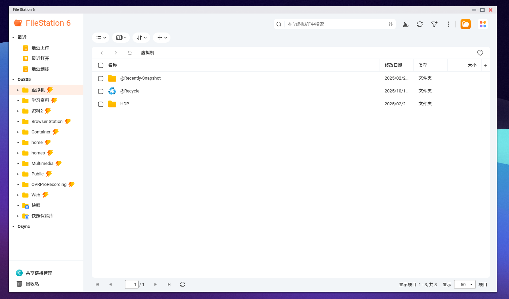Open the panel layout dropdown
Image resolution: width=509 pixels, height=299 pixels.
[121, 38]
